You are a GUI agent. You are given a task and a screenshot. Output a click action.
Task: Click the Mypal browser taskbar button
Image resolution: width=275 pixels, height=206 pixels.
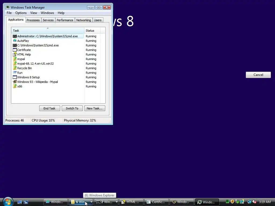click(x=182, y=202)
